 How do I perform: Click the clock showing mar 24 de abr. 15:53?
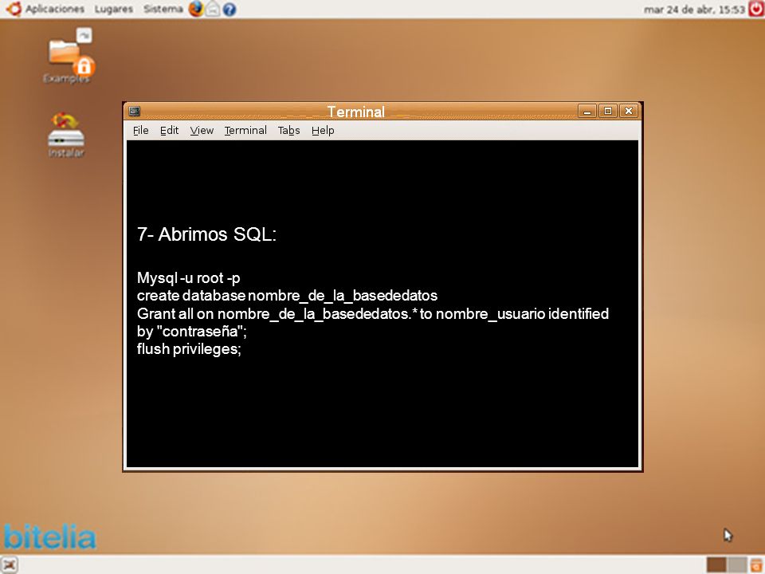[x=694, y=10]
